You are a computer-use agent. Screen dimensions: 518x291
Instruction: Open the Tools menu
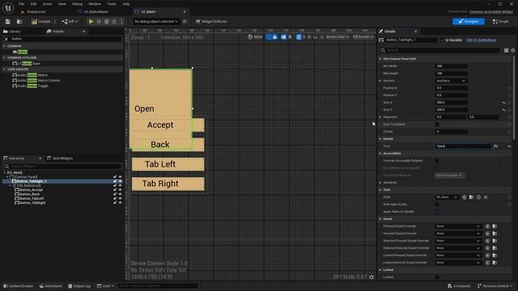click(x=112, y=4)
